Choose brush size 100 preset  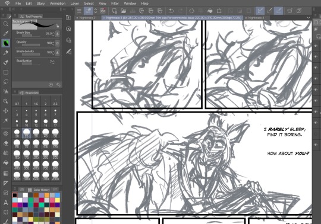pos(46,144)
